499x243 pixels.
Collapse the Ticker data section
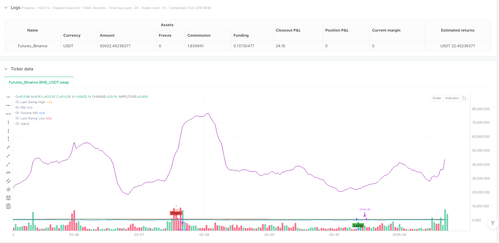(6, 69)
